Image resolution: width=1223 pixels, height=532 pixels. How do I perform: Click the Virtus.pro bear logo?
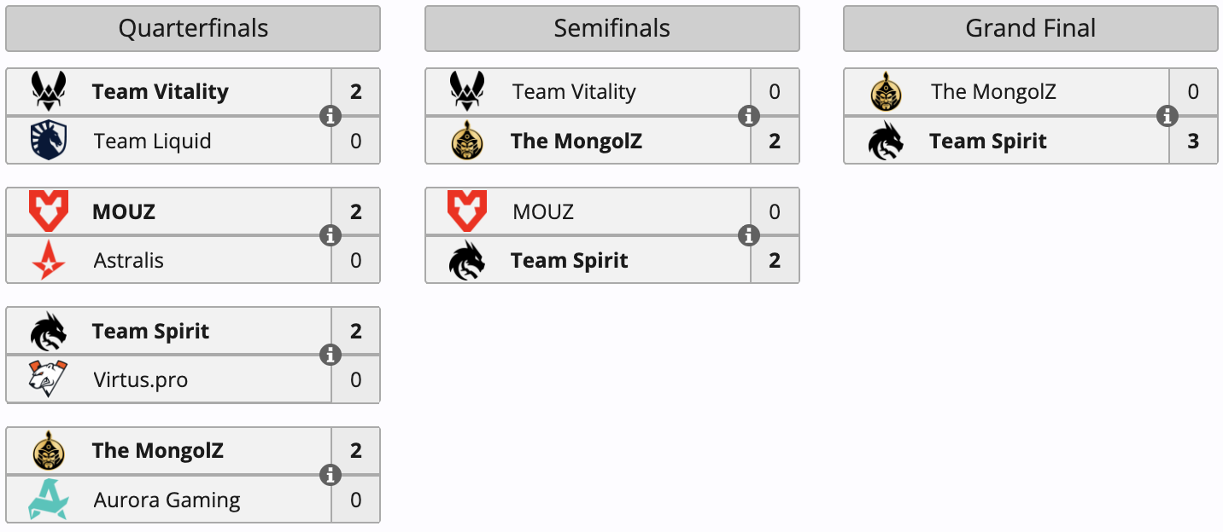click(49, 379)
